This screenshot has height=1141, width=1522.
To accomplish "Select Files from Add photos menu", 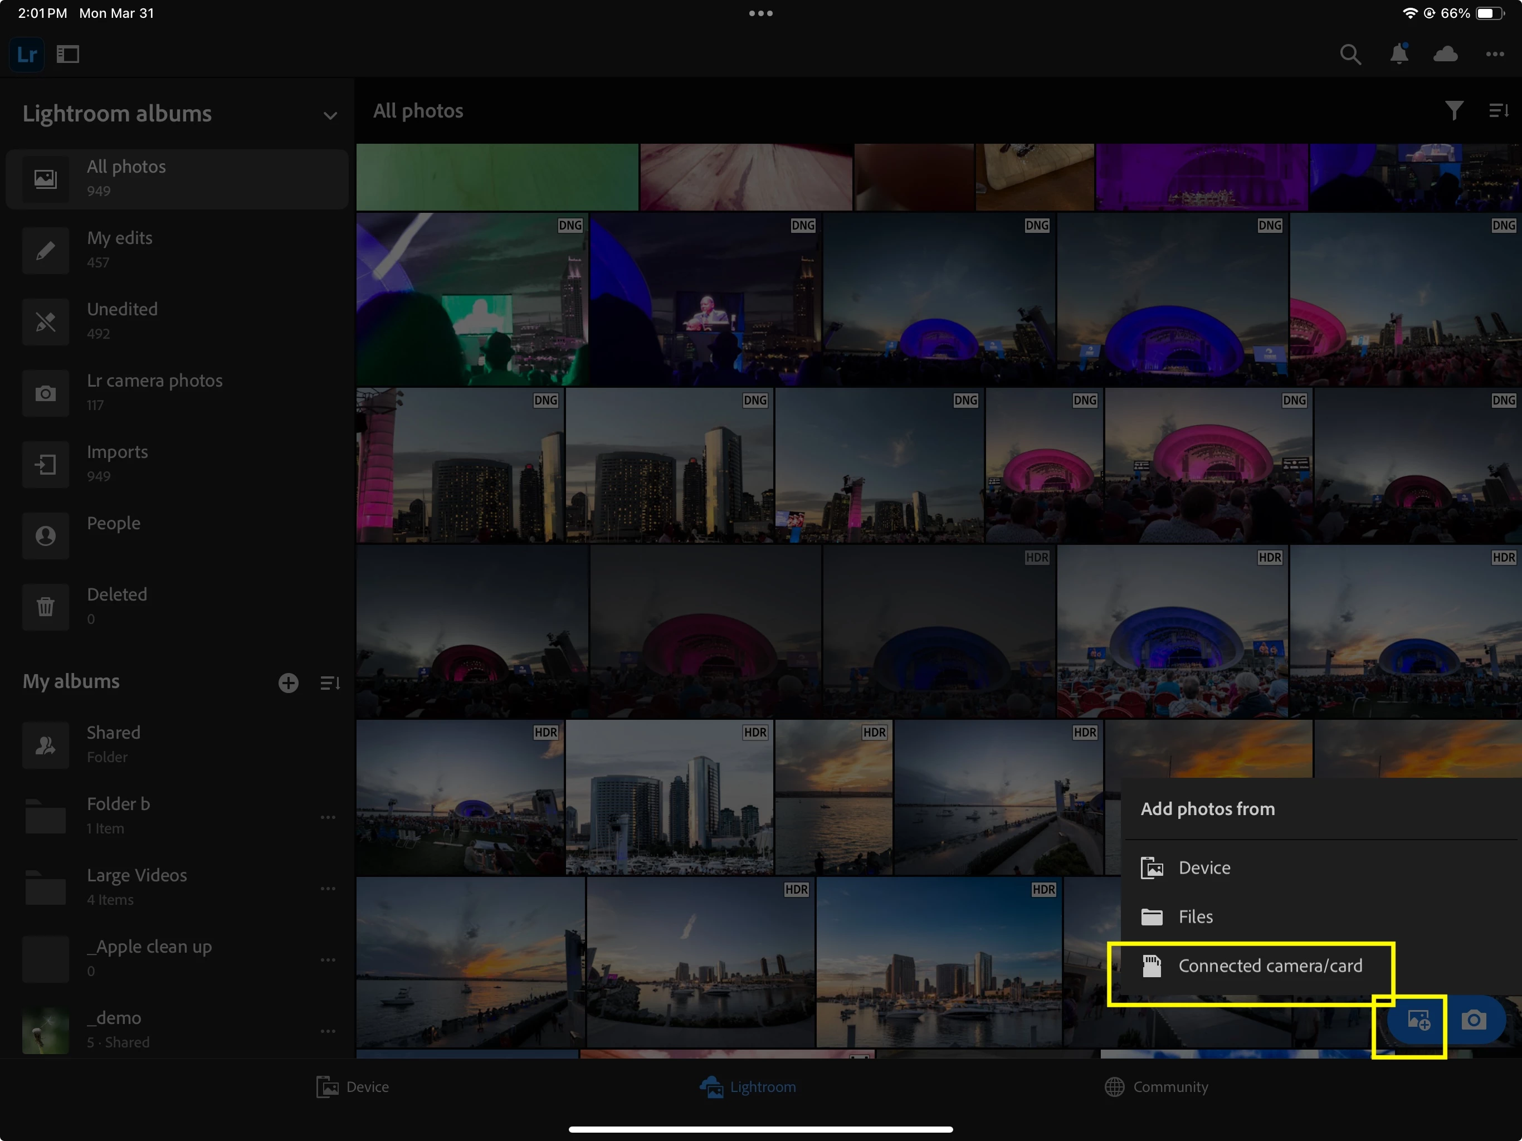I will click(1195, 916).
